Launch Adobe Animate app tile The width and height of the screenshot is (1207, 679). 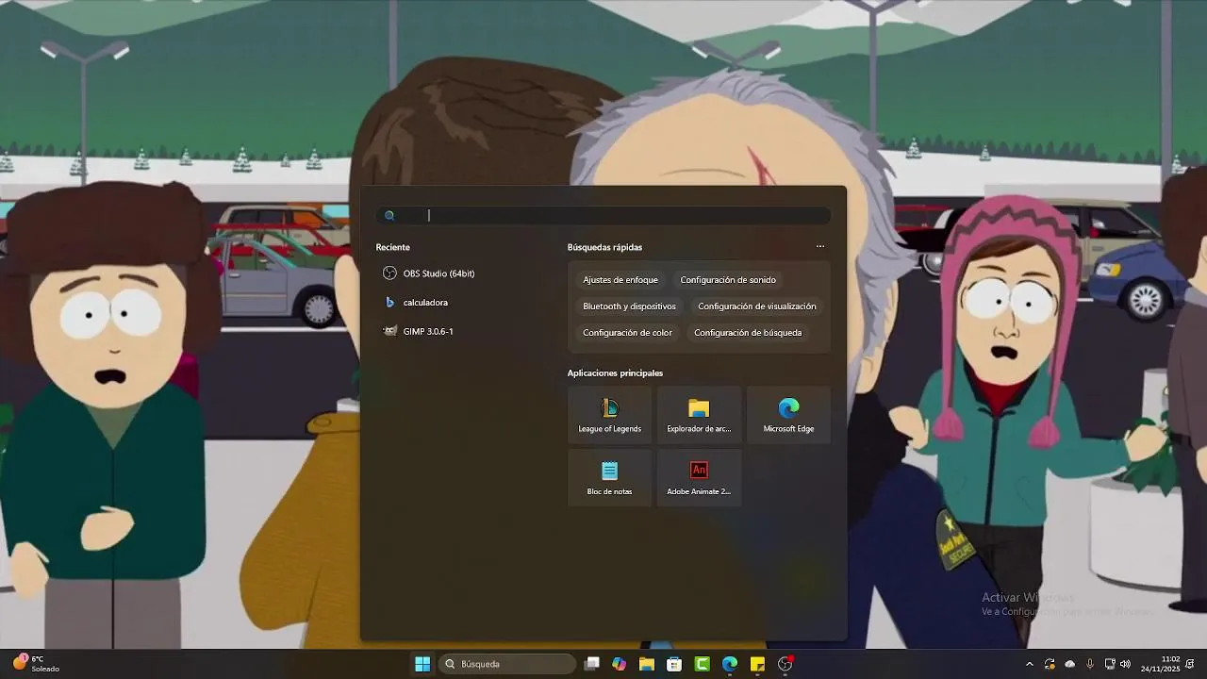click(x=699, y=477)
